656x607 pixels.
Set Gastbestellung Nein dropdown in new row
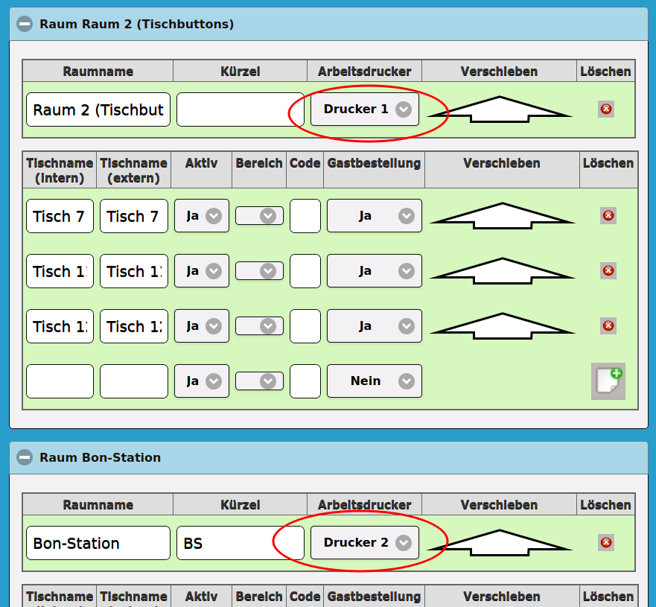click(374, 381)
